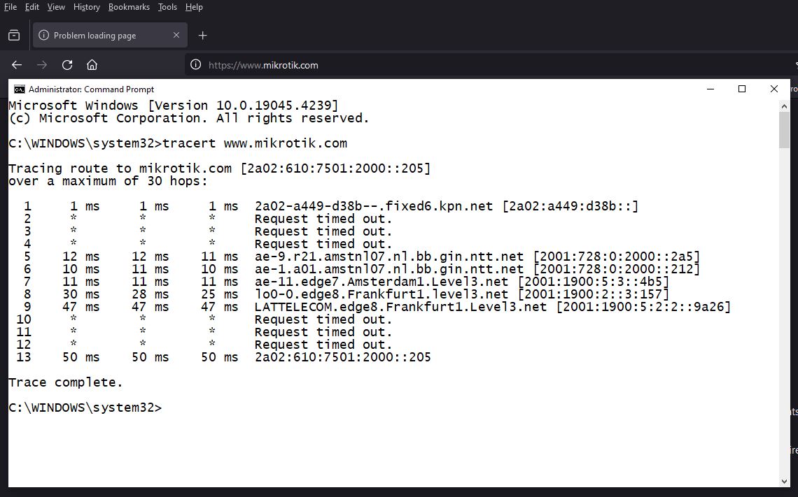This screenshot has height=497, width=798.
Task: Reload the current page
Action: [67, 65]
